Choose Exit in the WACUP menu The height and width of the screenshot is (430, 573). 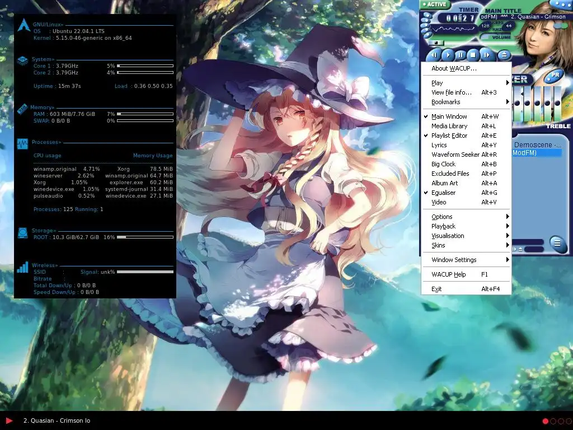pos(466,289)
